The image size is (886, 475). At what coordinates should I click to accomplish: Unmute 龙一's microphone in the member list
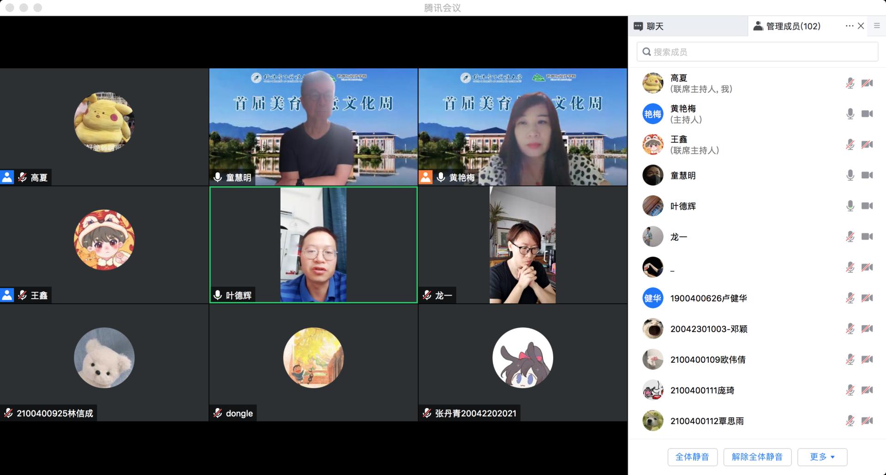tap(850, 237)
